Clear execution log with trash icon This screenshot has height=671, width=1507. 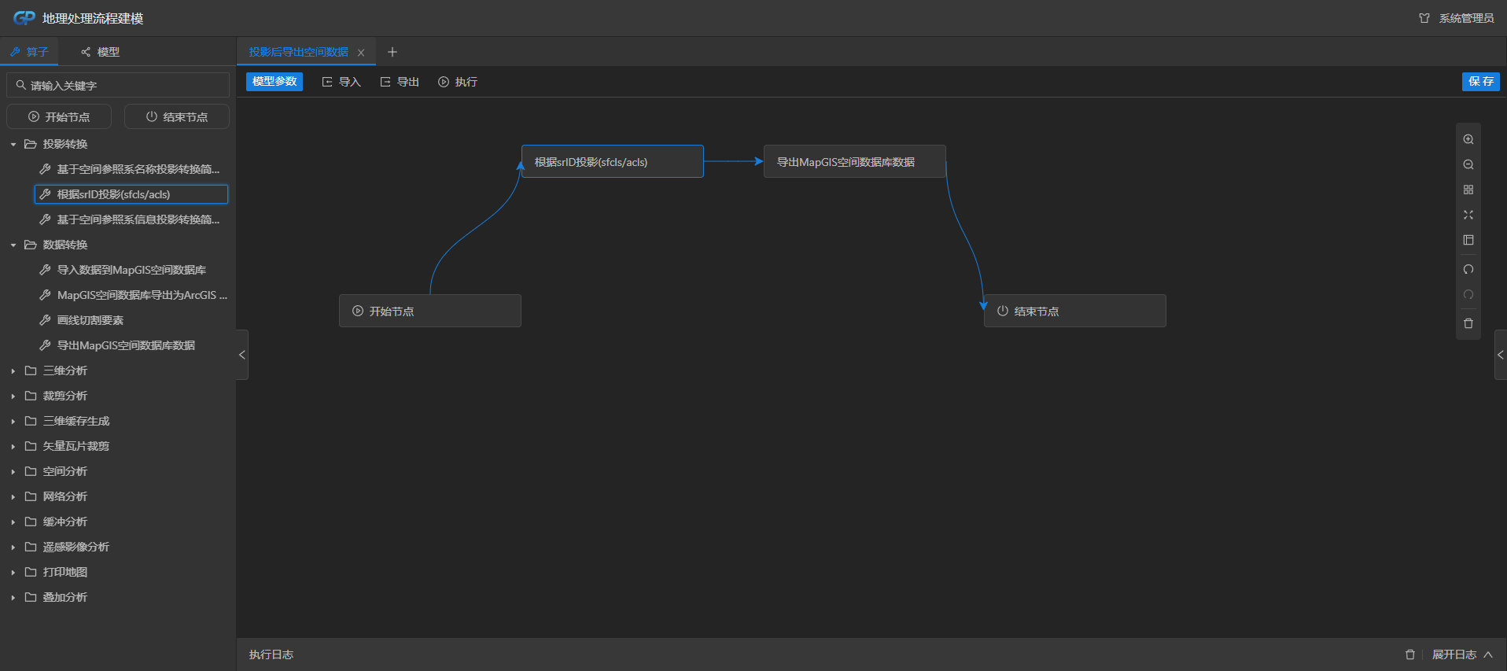[1409, 654]
